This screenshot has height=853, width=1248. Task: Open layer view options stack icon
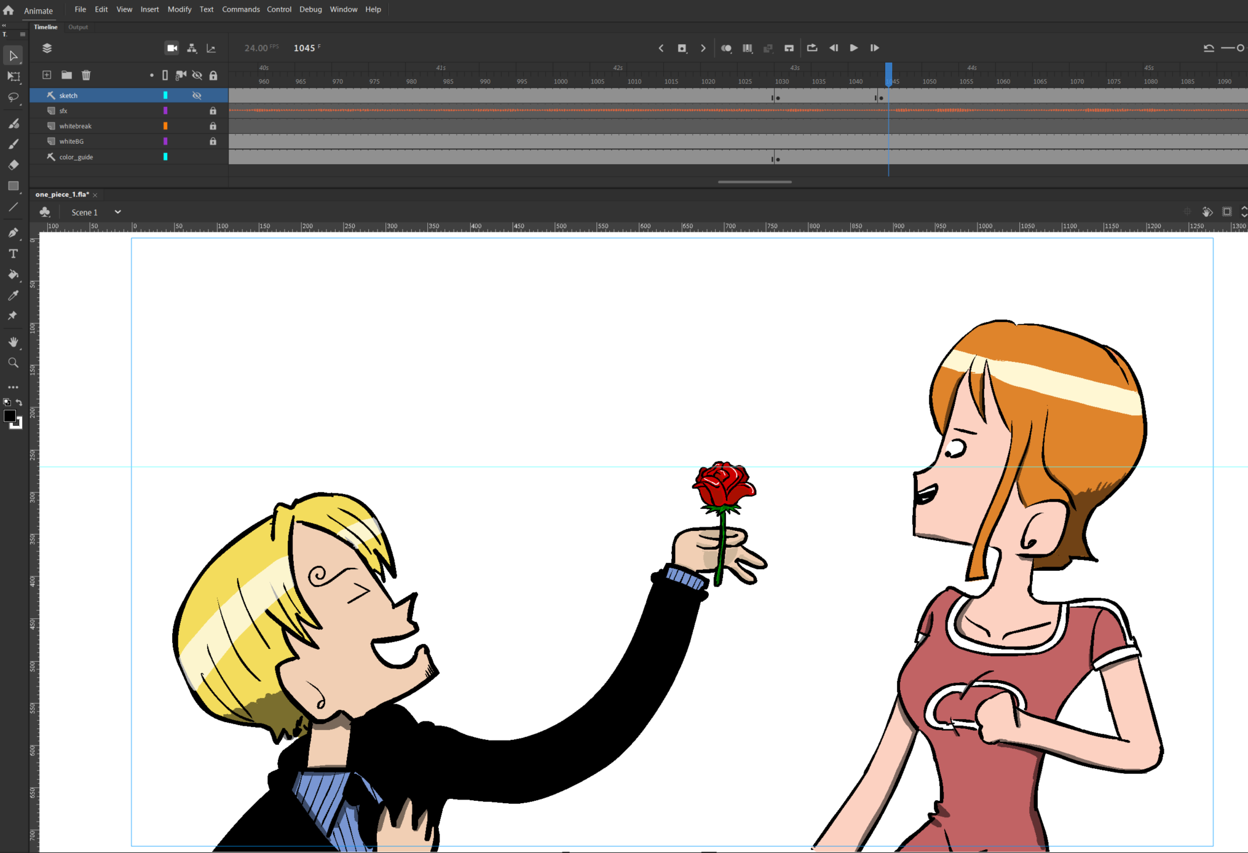coord(47,48)
